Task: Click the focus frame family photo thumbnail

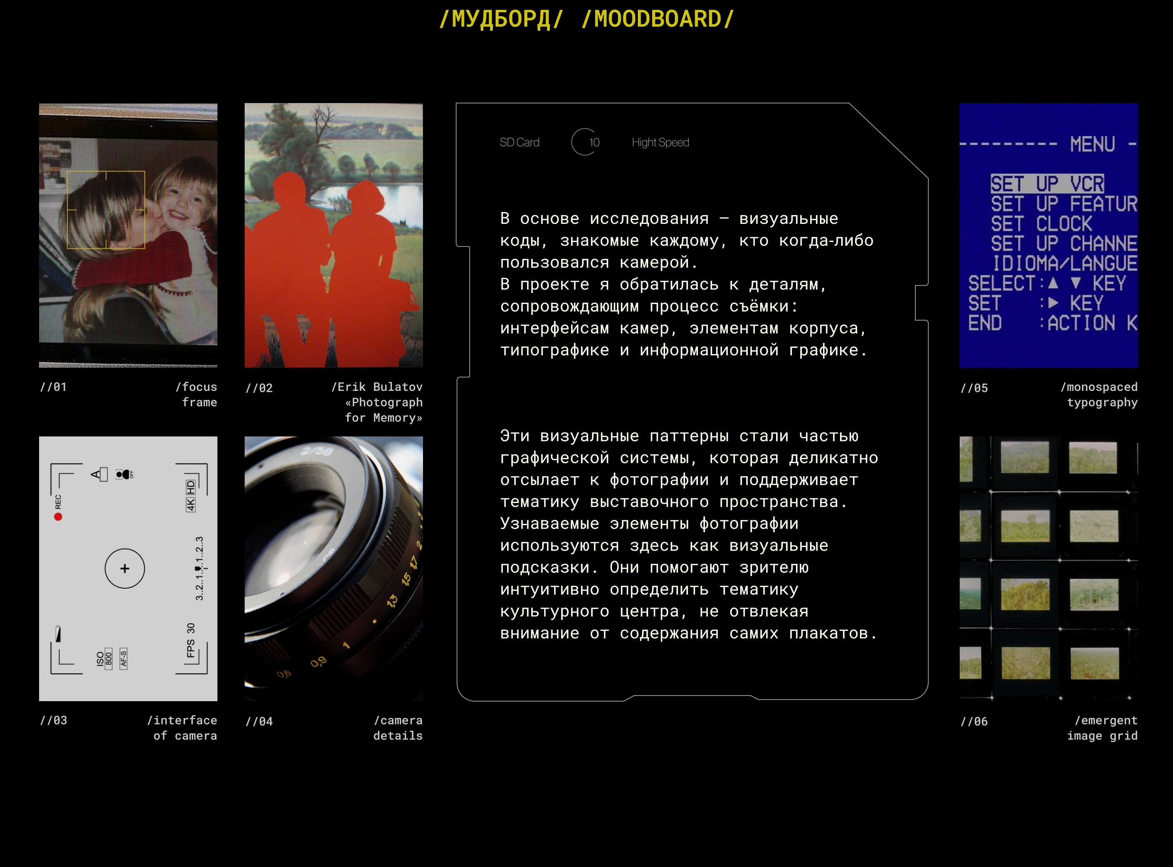Action: pos(128,235)
